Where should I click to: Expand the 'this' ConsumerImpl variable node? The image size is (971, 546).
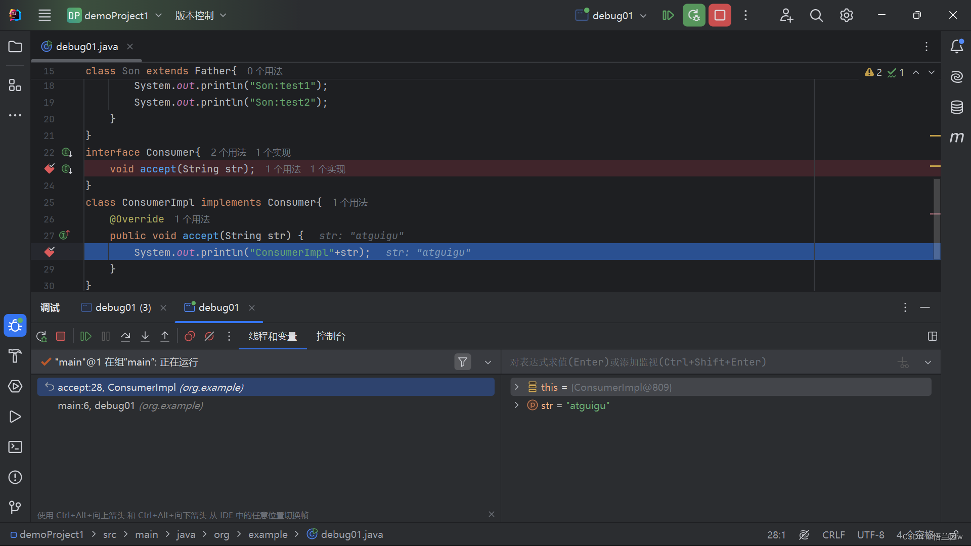(x=516, y=387)
